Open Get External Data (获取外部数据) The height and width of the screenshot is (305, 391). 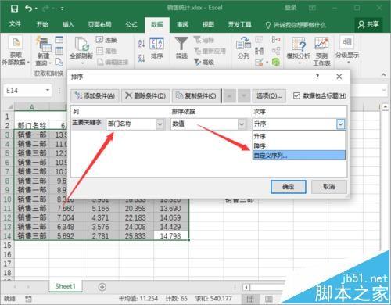click(16, 51)
